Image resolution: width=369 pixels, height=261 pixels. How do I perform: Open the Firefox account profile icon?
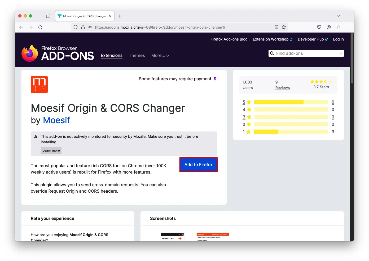tap(329, 27)
